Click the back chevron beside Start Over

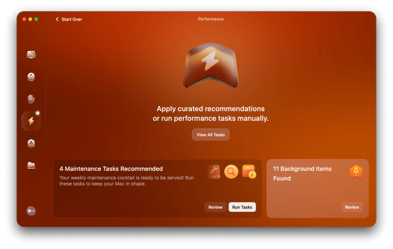click(x=57, y=19)
